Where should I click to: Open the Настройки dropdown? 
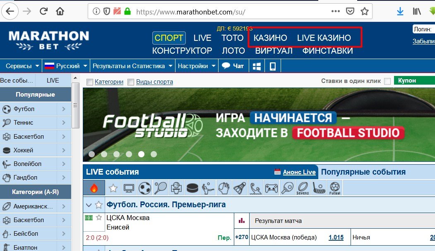pos(197,66)
